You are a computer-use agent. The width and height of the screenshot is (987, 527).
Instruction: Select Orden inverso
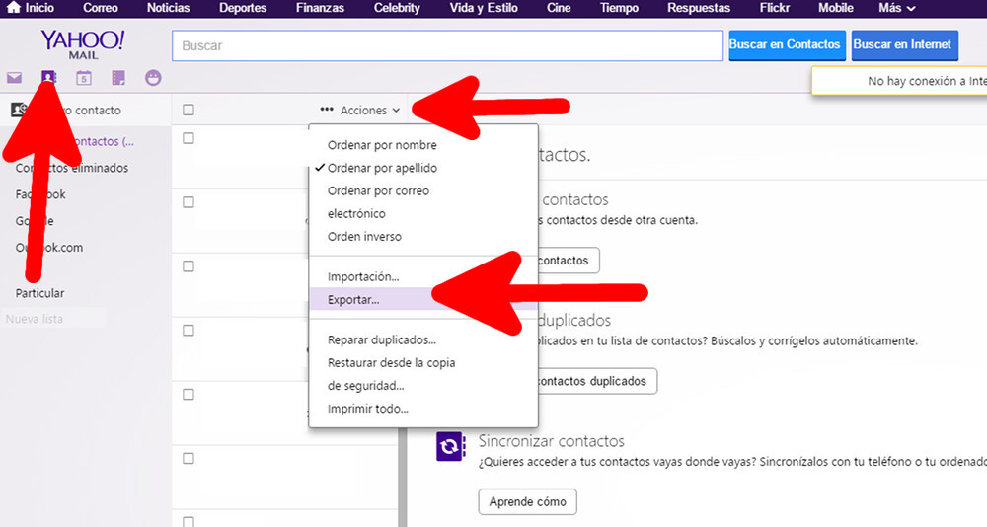point(364,237)
